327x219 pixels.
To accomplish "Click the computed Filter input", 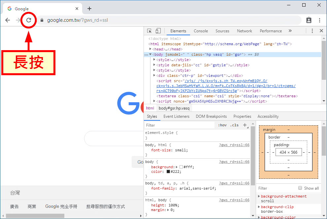I will point(276,188).
